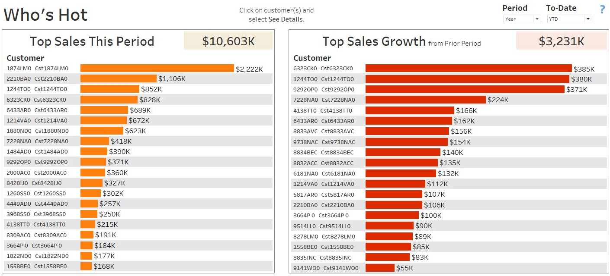Screen dimensions: 610x276
Task: Click customer 2210BA0 in Top Sales list
Action: (x=37, y=78)
